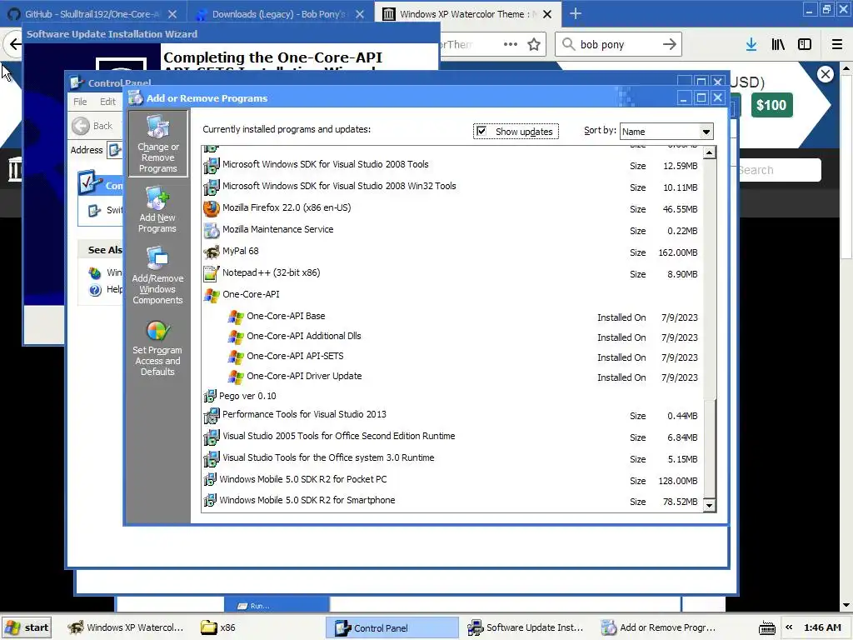Switch to Downloads (Legacy) Bob Pony tab

tap(280, 14)
